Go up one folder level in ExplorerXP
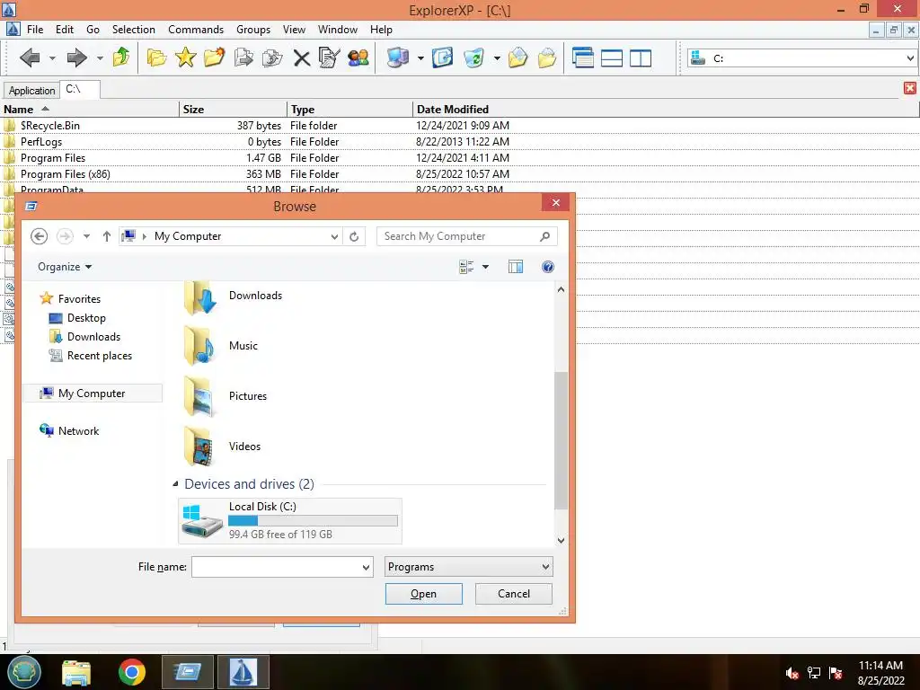920x690 pixels. click(121, 57)
